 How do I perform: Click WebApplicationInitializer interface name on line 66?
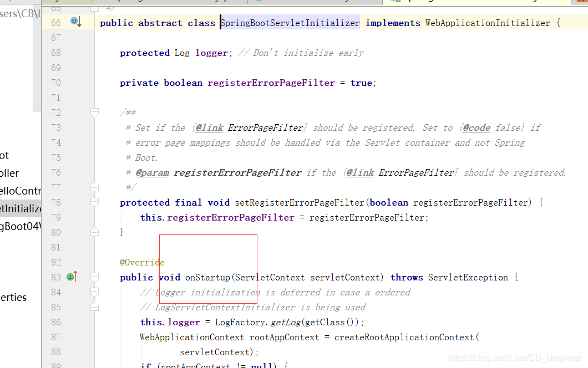click(488, 23)
